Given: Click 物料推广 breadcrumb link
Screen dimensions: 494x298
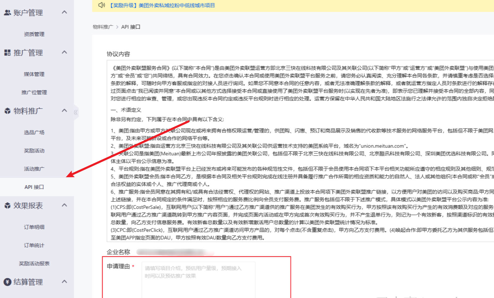Looking at the screenshot, I should pos(103,27).
